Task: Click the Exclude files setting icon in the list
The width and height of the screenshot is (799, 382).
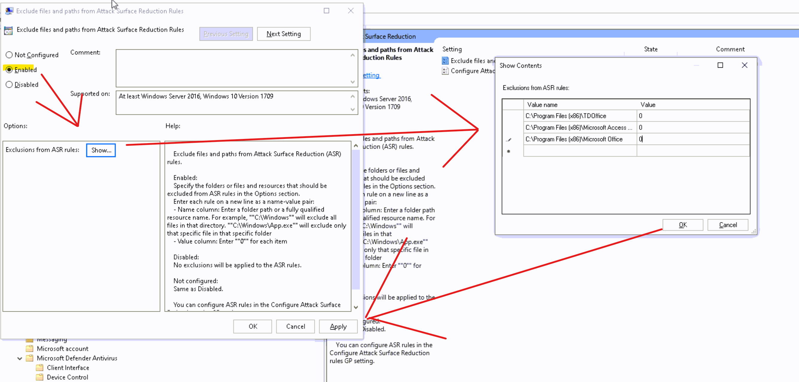Action: pyautogui.click(x=445, y=61)
